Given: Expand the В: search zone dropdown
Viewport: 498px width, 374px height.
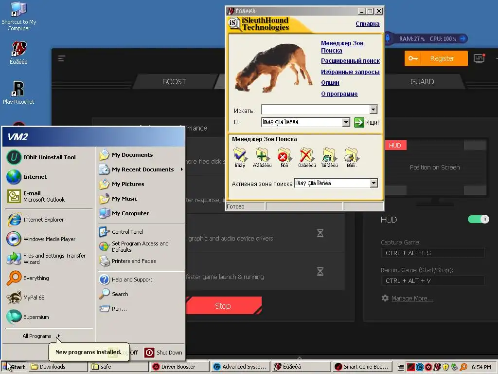Looking at the screenshot, I should pyautogui.click(x=346, y=122).
